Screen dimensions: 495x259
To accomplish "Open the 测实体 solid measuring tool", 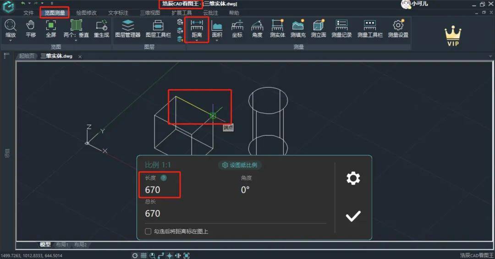I will pos(277,28).
